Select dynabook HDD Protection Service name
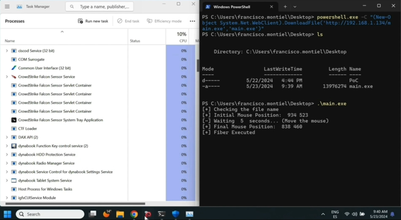This screenshot has width=401, height=220. 47,155
